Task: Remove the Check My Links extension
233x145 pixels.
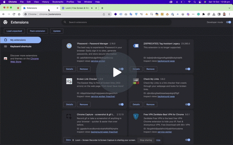Action: click(x=150, y=104)
